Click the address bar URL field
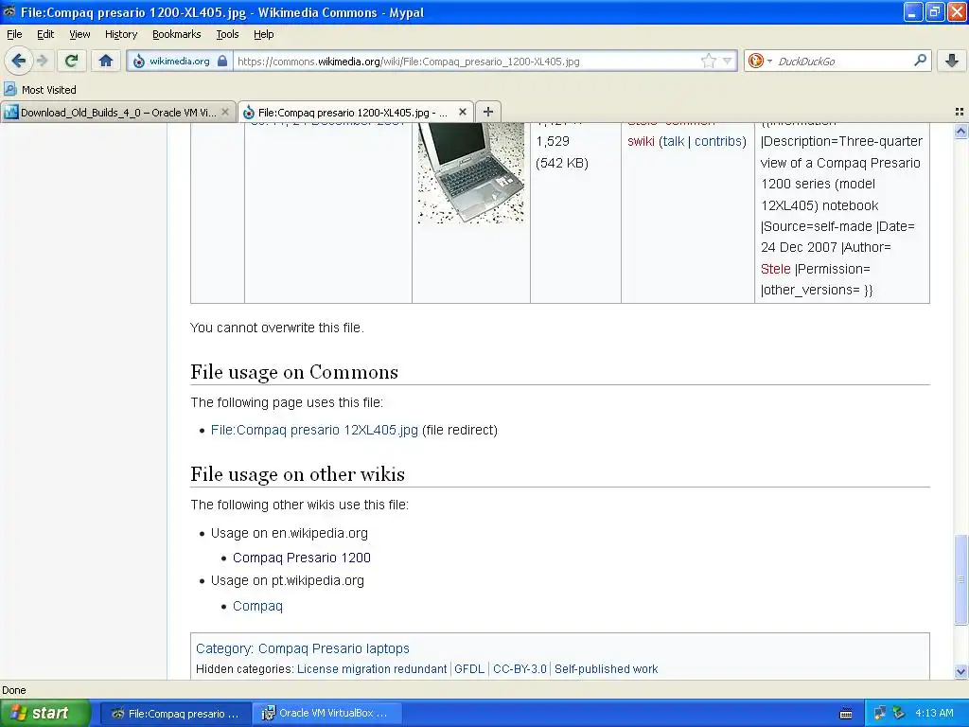This screenshot has width=969, height=727. coord(467,62)
